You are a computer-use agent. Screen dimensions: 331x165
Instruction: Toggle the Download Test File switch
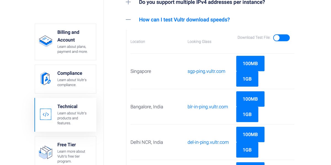[281, 38]
